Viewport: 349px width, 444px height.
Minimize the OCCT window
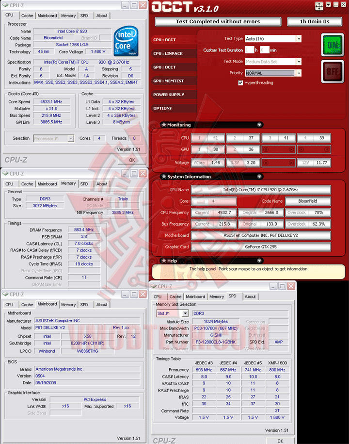click(336, 5)
